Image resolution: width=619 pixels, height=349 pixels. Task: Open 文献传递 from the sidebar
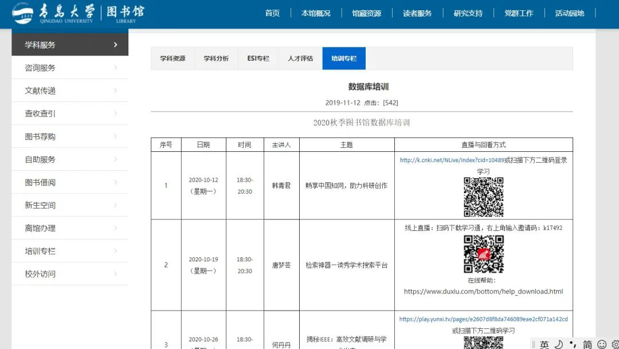tap(70, 91)
